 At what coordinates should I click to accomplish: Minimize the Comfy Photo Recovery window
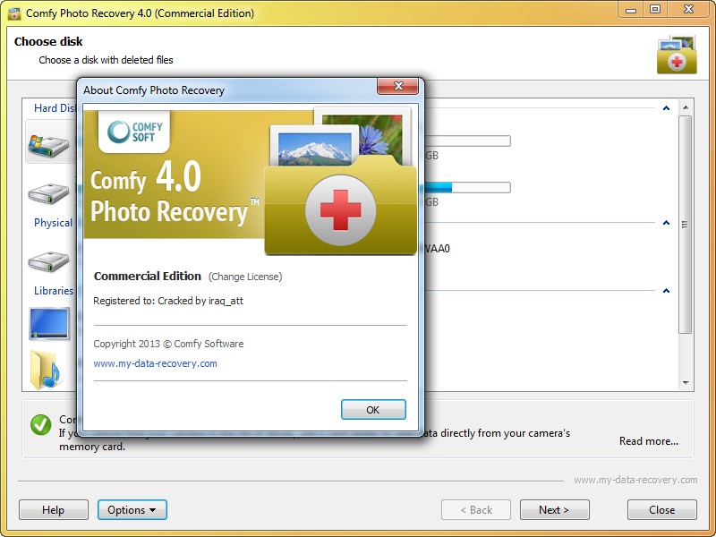(x=631, y=10)
